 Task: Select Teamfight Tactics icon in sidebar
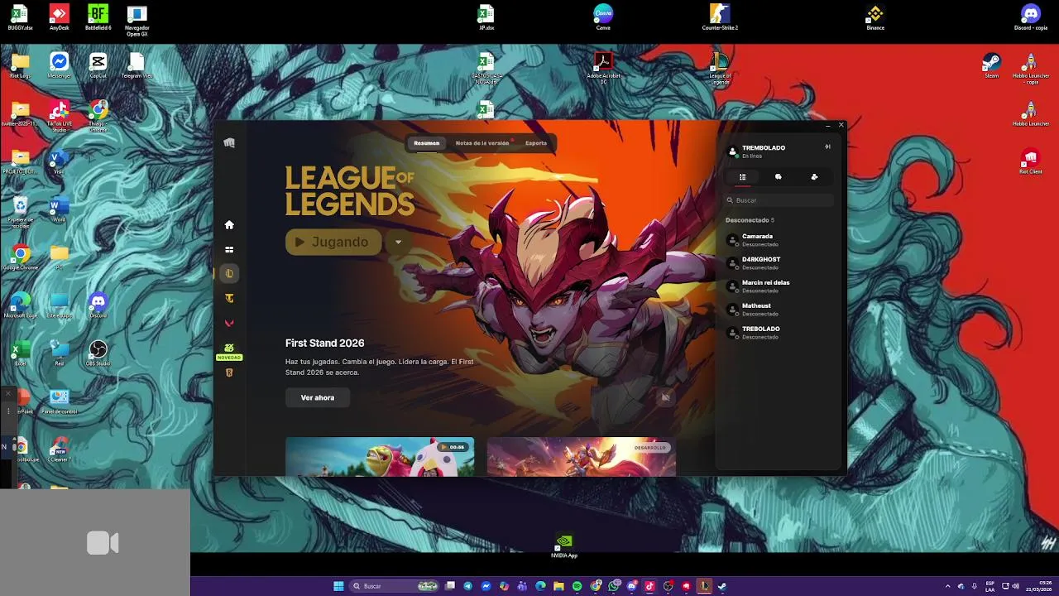point(229,298)
